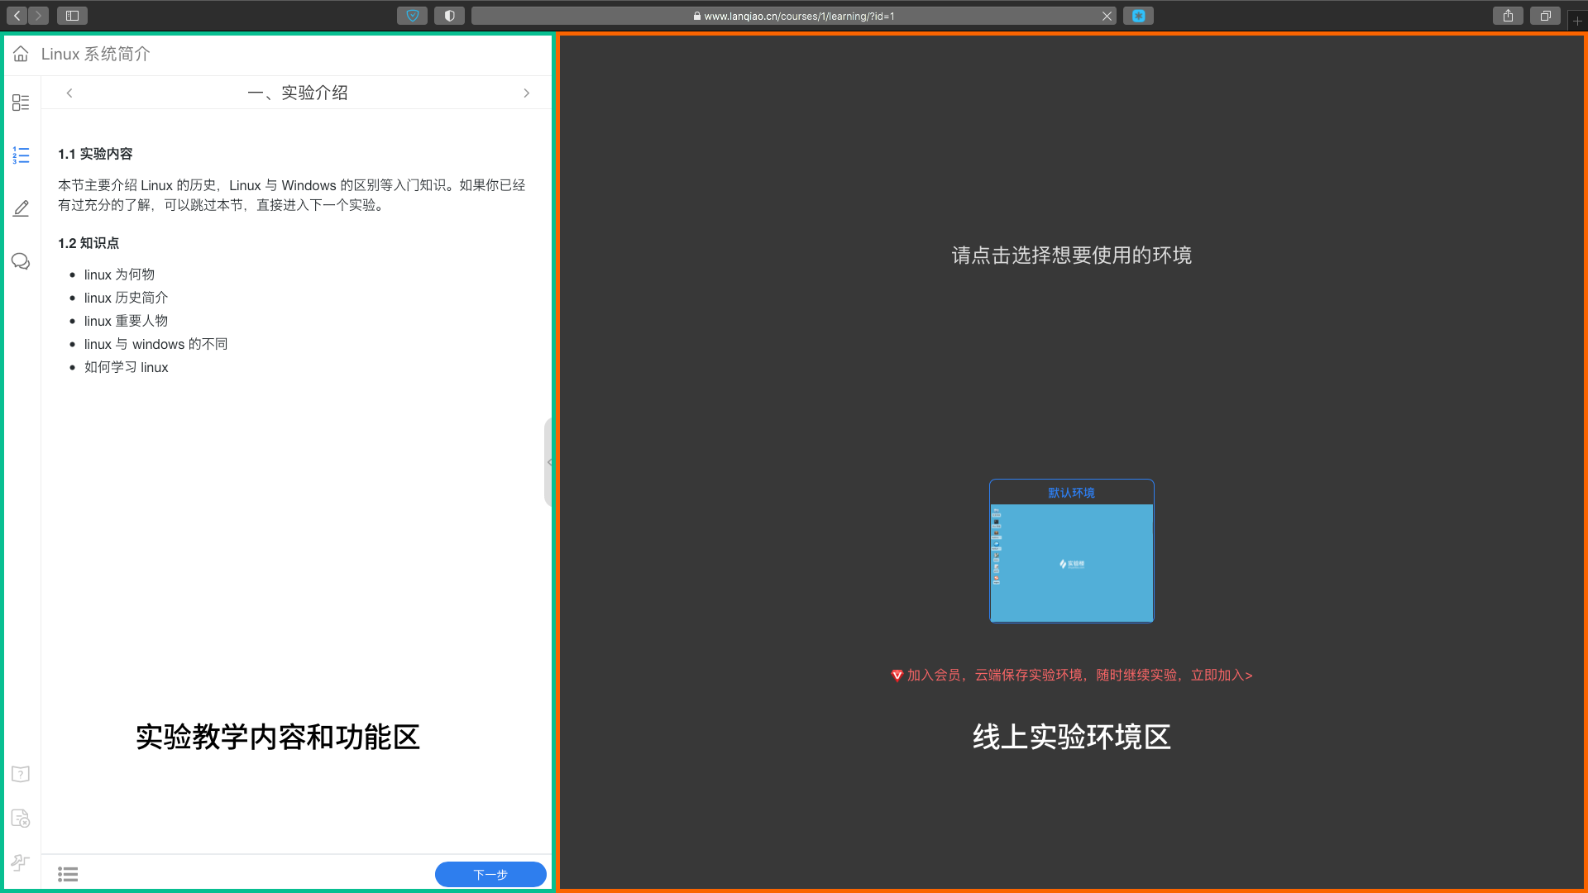Toggle the Safari sidebar button
Viewport: 1588px width, 893px height.
click(x=72, y=15)
